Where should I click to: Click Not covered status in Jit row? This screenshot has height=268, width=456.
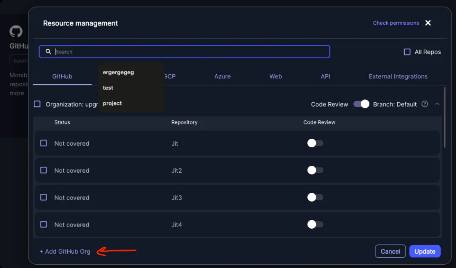[72, 143]
